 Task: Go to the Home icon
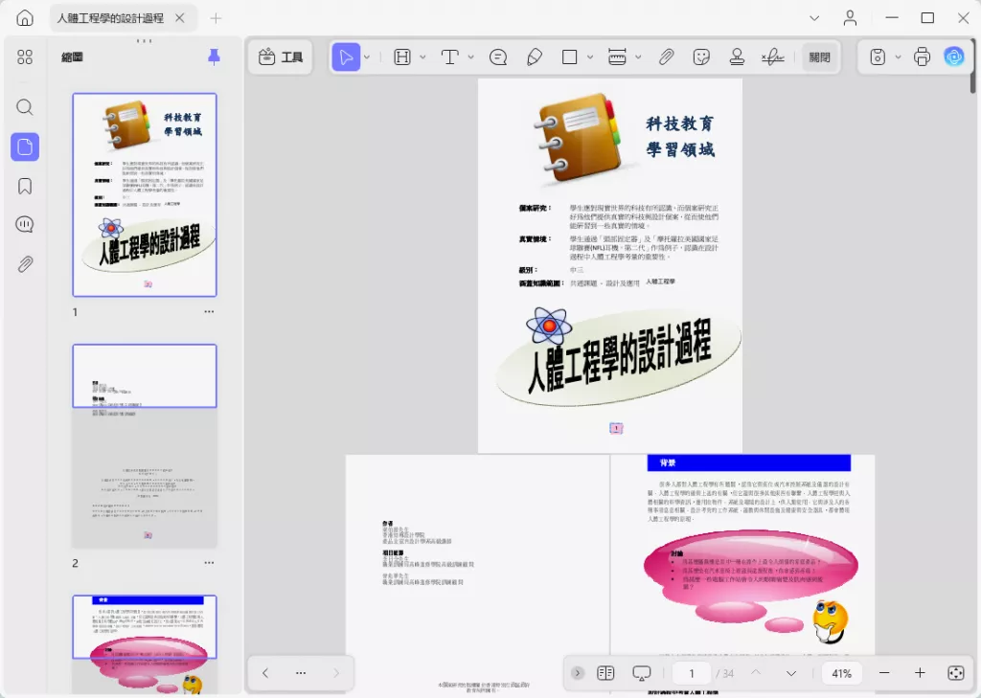coord(25,18)
